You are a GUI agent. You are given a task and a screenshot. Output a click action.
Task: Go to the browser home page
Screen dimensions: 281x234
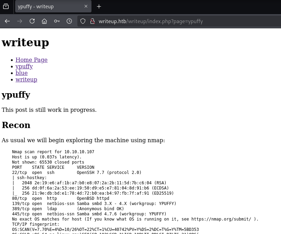[x=44, y=21]
